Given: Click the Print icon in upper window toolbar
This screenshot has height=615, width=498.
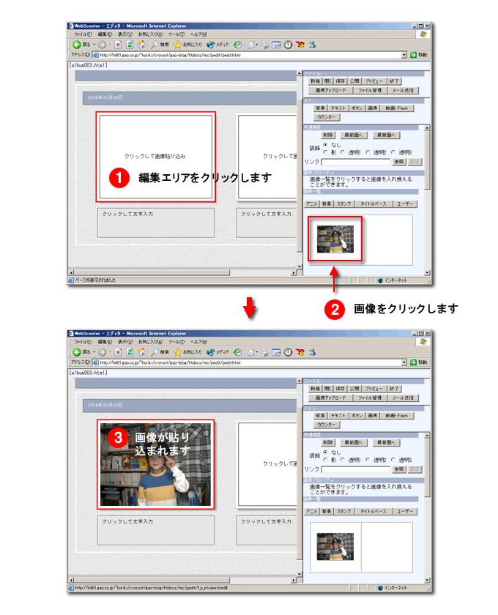Looking at the screenshot, I should pyautogui.click(x=265, y=45).
